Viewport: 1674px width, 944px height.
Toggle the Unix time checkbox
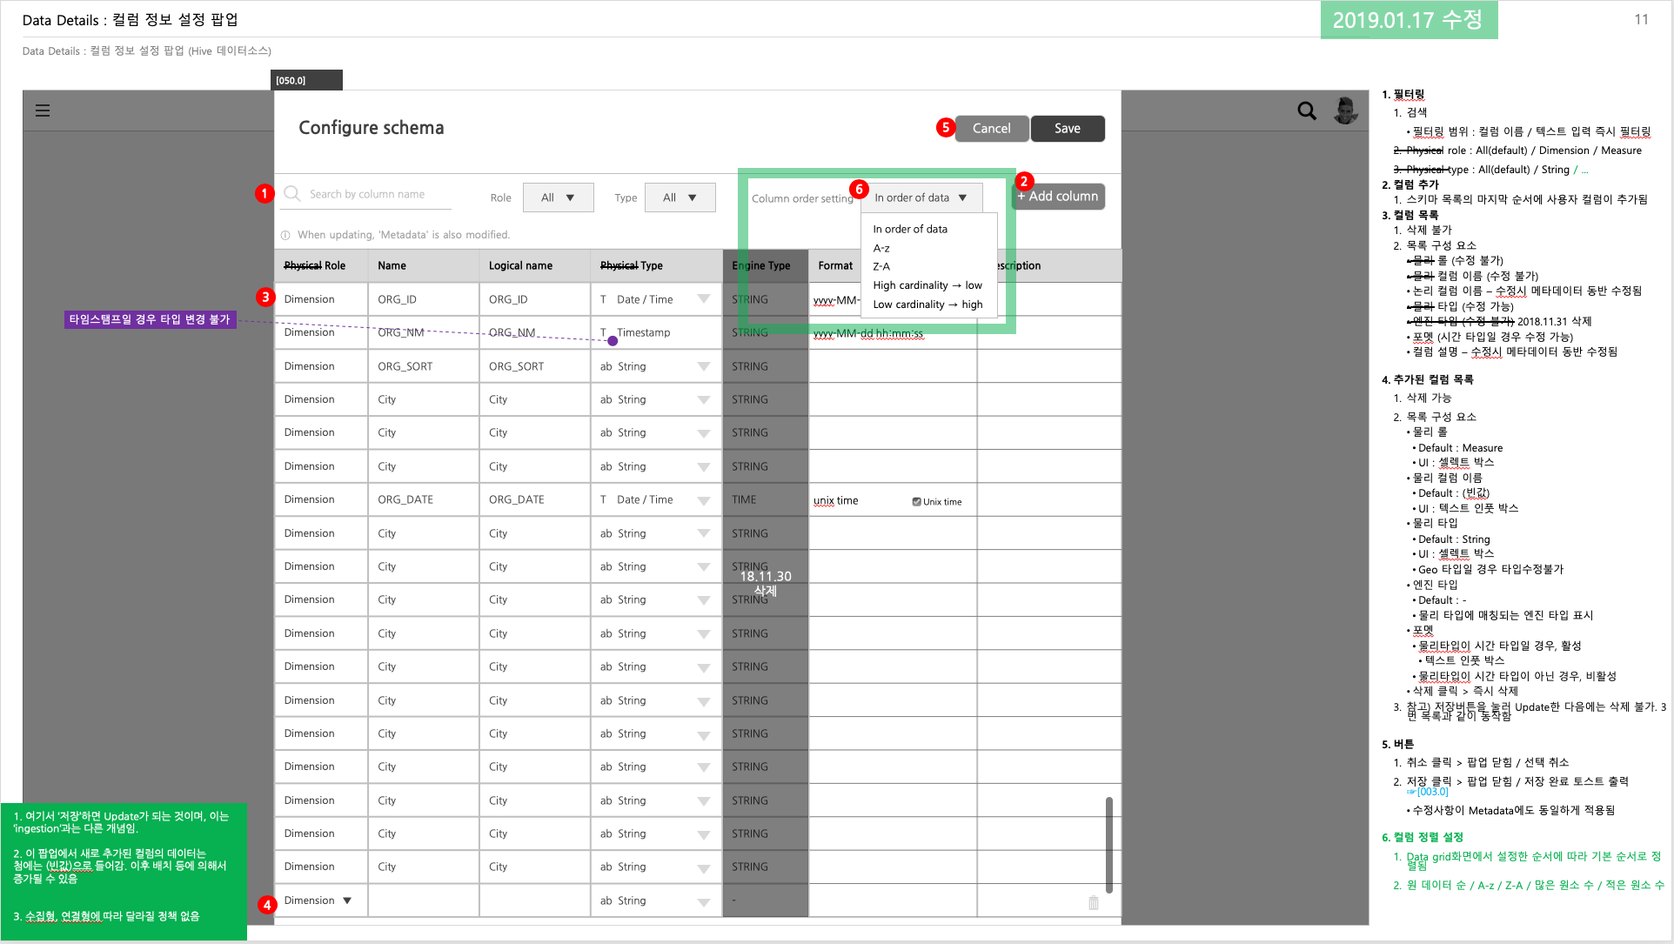click(x=916, y=502)
